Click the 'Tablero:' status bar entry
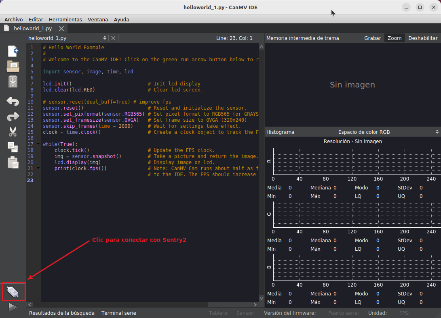 click(x=219, y=313)
